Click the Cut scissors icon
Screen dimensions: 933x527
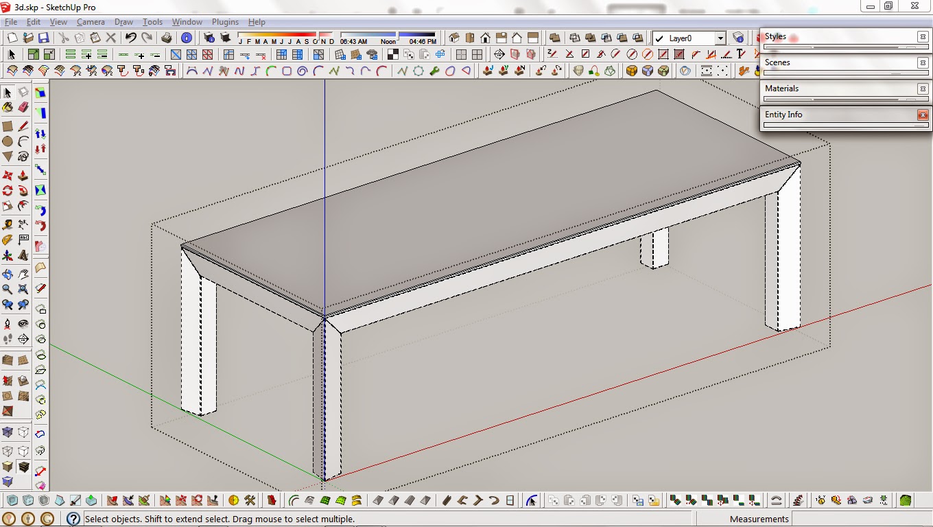64,38
